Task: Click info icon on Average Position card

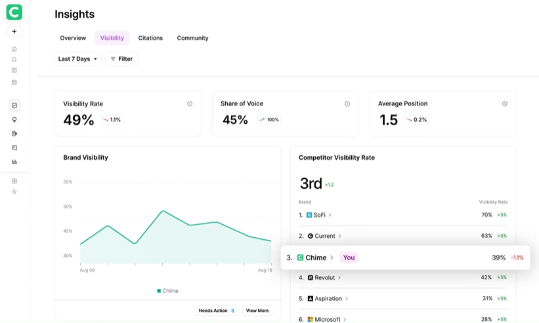Action: [505, 104]
